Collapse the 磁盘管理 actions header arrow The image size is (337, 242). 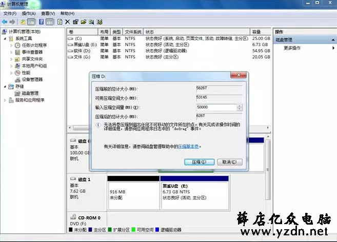coord(333,40)
